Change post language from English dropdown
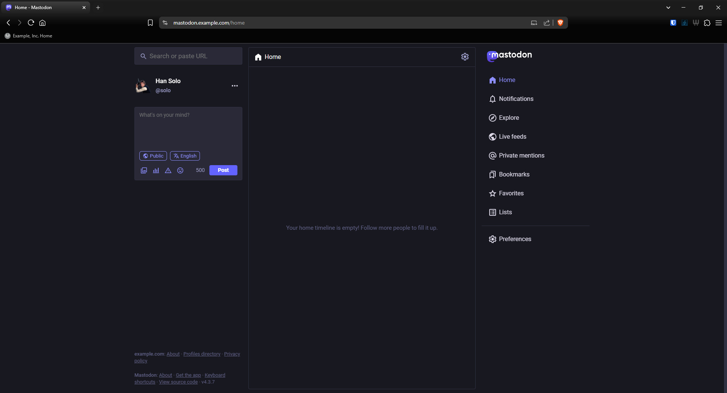Image resolution: width=727 pixels, height=393 pixels. pyautogui.click(x=185, y=156)
